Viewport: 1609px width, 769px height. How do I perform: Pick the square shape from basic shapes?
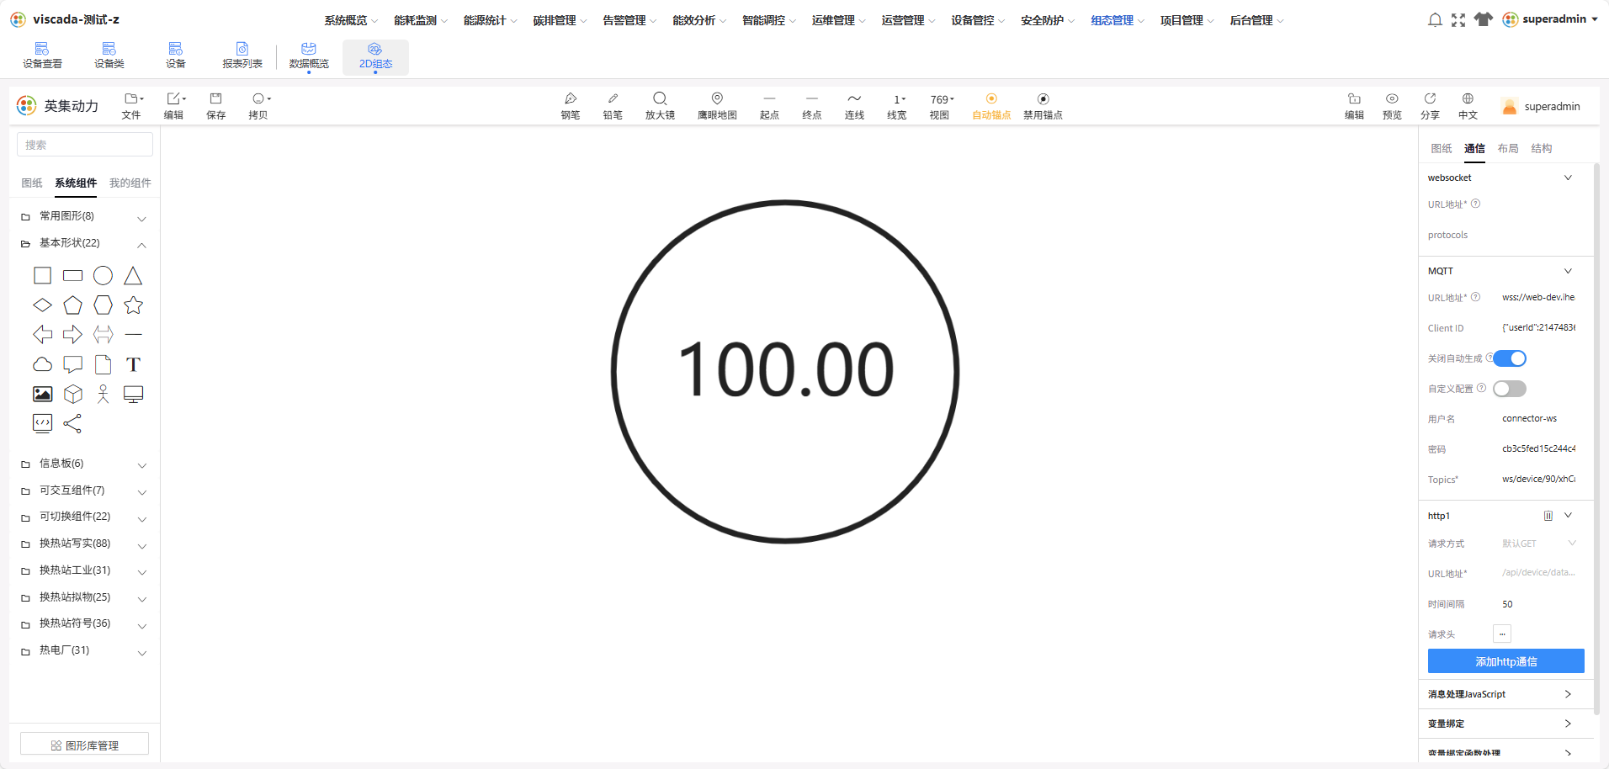(42, 275)
